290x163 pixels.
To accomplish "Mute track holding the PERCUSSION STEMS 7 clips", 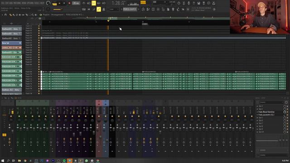I will pos(39,89).
